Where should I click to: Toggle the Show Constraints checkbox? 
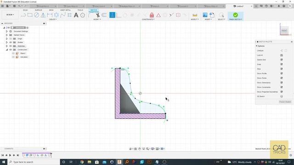tap(282, 87)
